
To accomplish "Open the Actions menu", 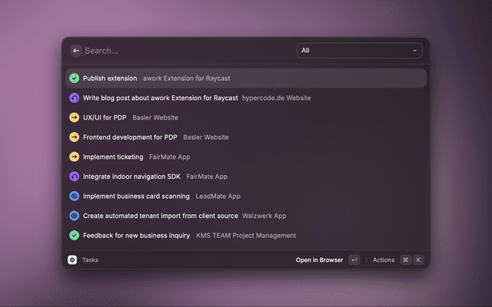I will coord(384,260).
